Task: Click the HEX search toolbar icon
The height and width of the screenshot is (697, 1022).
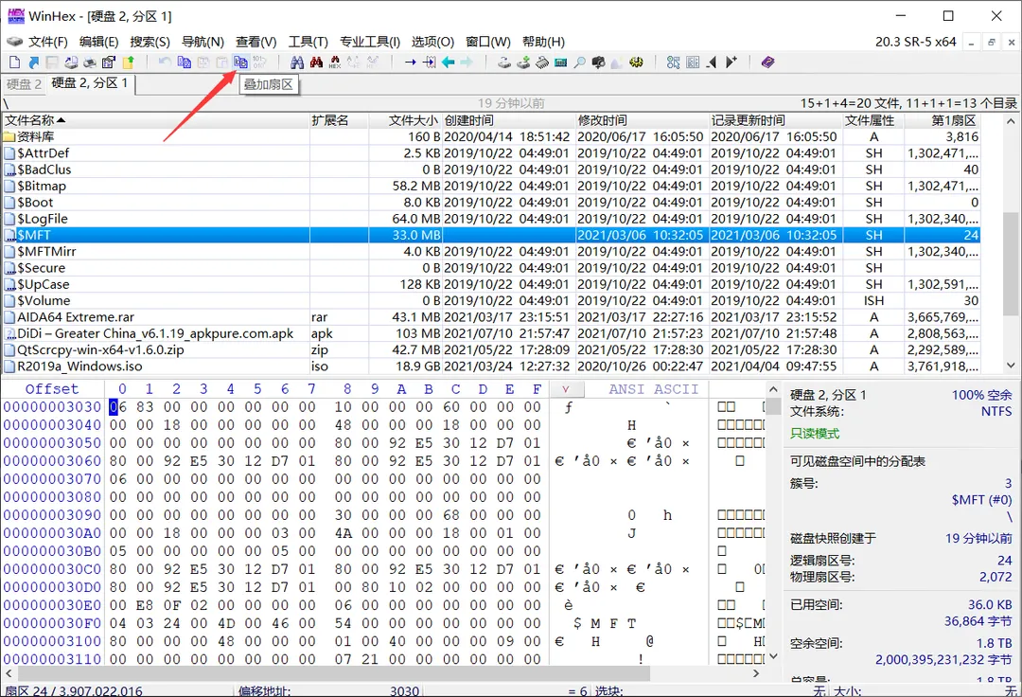Action: pyautogui.click(x=335, y=63)
